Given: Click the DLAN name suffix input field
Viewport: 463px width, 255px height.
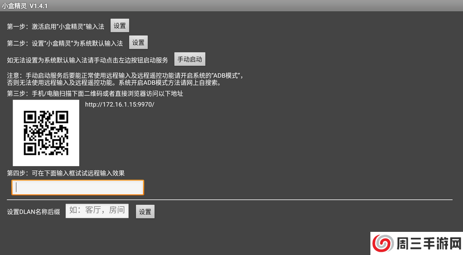Looking at the screenshot, I should [97, 211].
